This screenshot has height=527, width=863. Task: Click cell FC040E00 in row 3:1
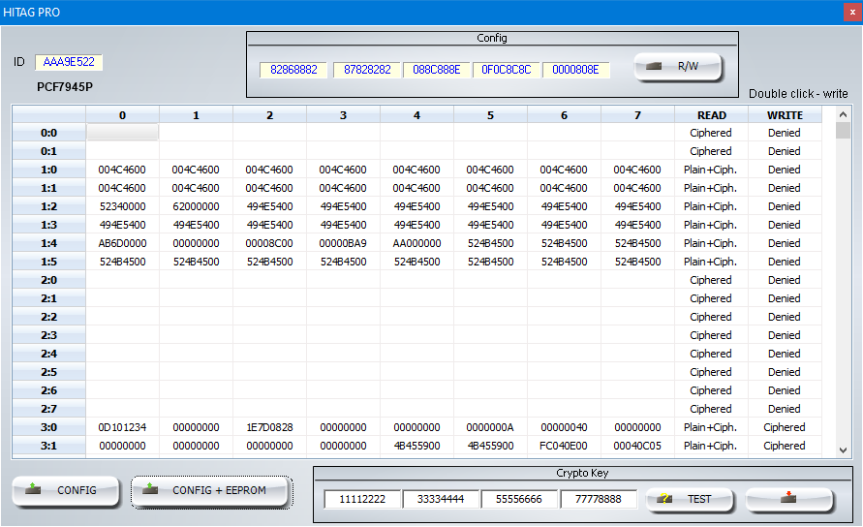point(564,446)
